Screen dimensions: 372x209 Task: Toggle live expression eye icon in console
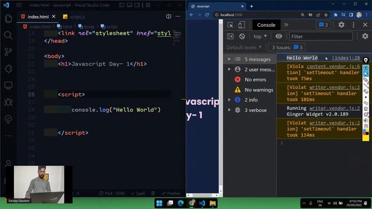[x=279, y=36]
